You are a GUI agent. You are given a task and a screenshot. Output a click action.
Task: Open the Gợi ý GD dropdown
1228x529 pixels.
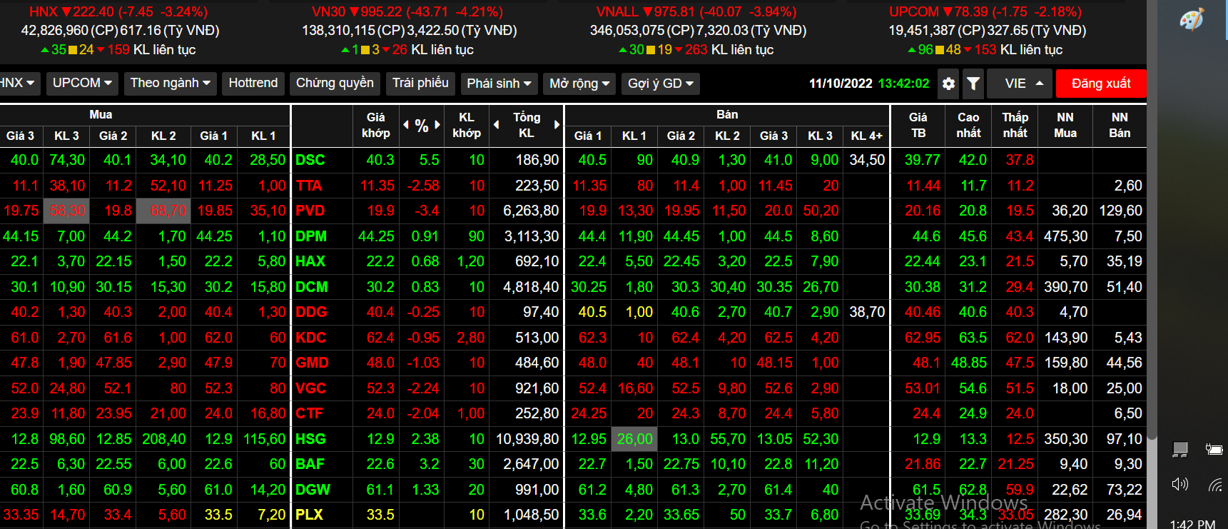[660, 84]
